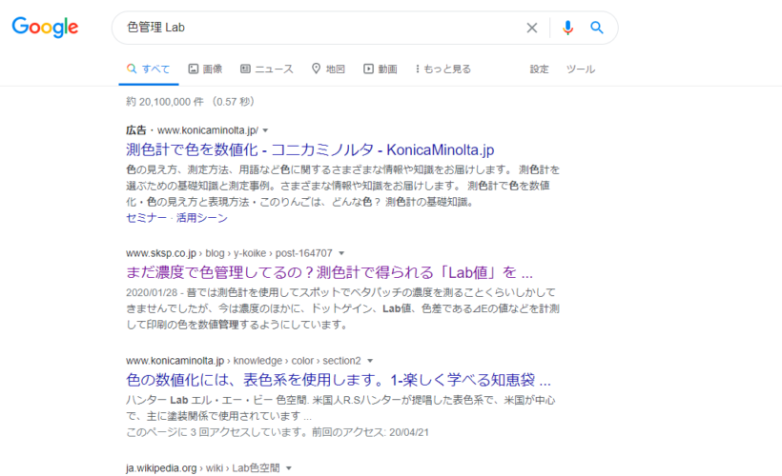Click the 活用シーン sitelink
The image size is (782, 476).
click(202, 217)
